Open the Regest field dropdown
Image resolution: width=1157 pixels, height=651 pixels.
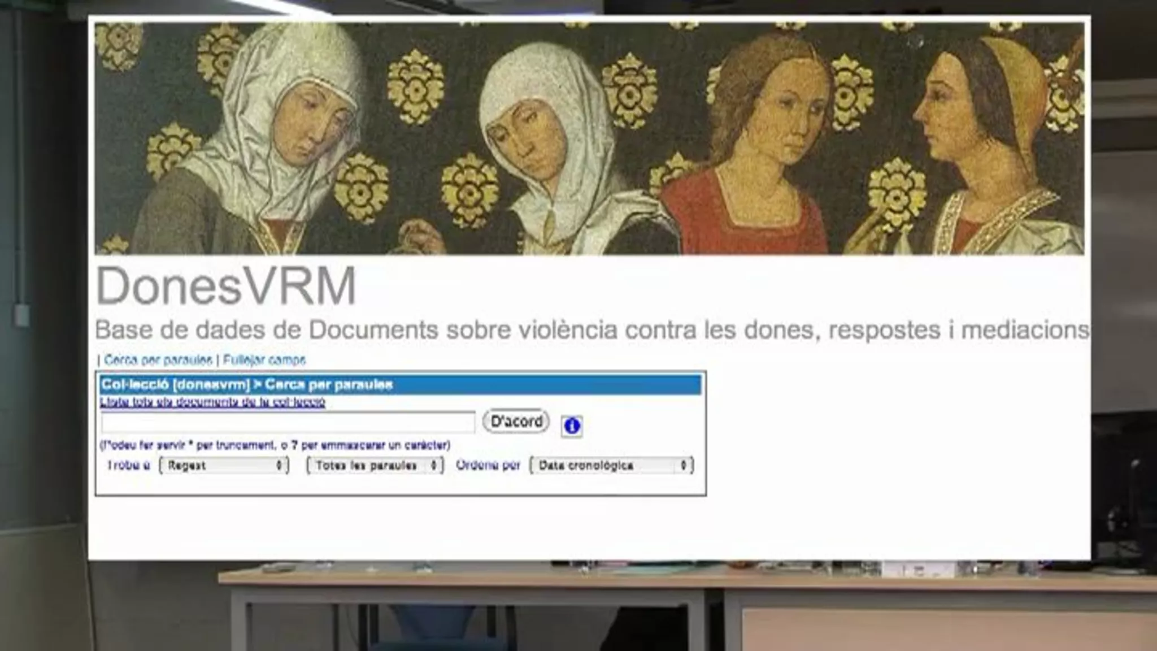coord(224,465)
